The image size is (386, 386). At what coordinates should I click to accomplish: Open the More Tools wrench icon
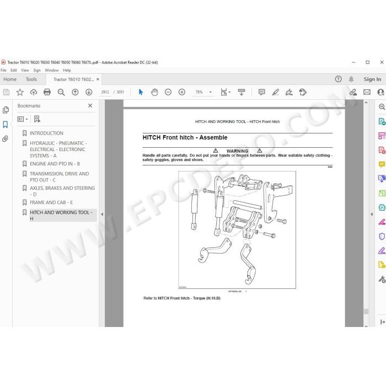382,280
